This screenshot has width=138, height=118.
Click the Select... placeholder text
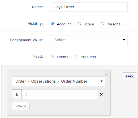62,40
